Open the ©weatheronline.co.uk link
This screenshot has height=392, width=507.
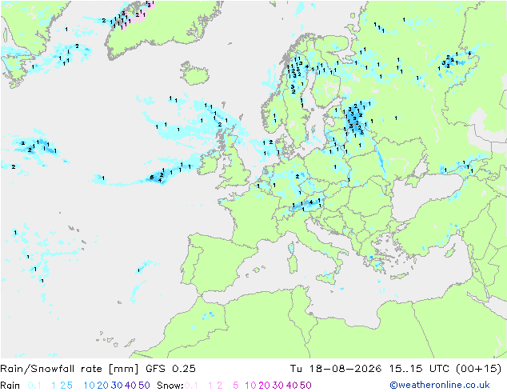click(440, 386)
